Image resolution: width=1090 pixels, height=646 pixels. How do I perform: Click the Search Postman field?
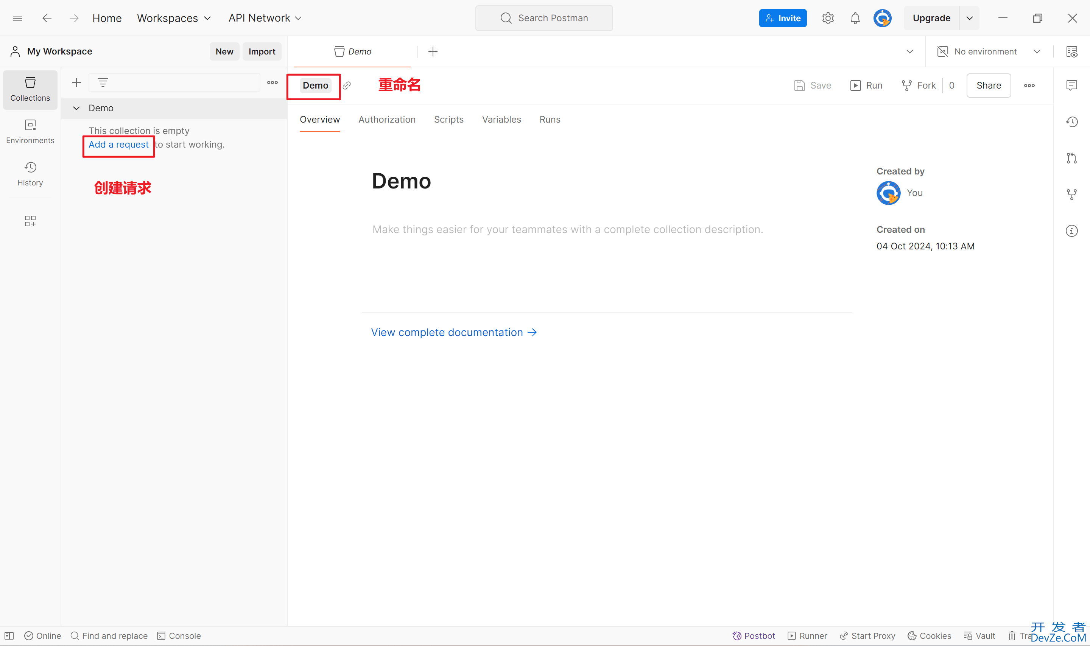544,18
